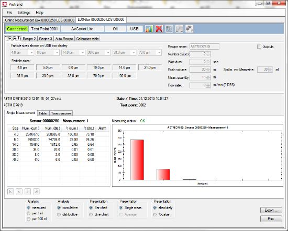Screen dimensions: 288x231
Task: Adjust Flow rate stepper arrows
Action: pyautogui.click(x=208, y=85)
